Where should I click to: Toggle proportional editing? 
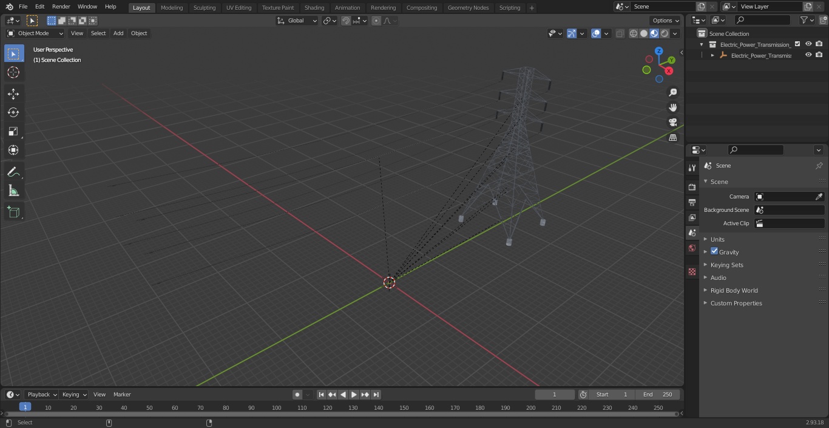point(376,21)
